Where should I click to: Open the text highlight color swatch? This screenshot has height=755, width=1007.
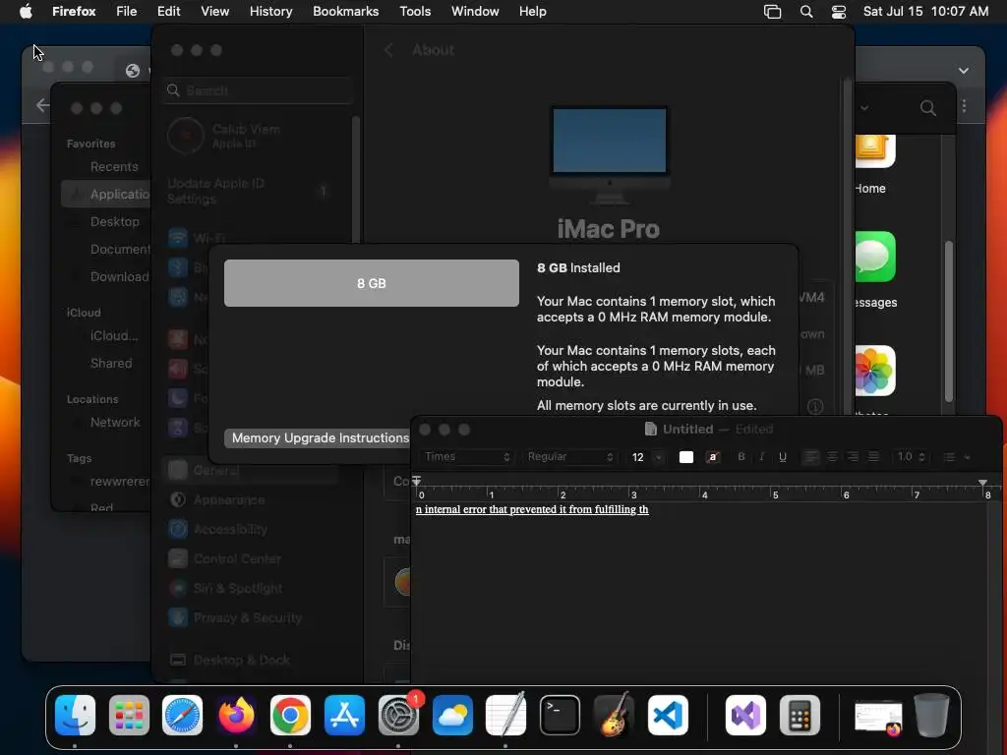pyautogui.click(x=712, y=457)
